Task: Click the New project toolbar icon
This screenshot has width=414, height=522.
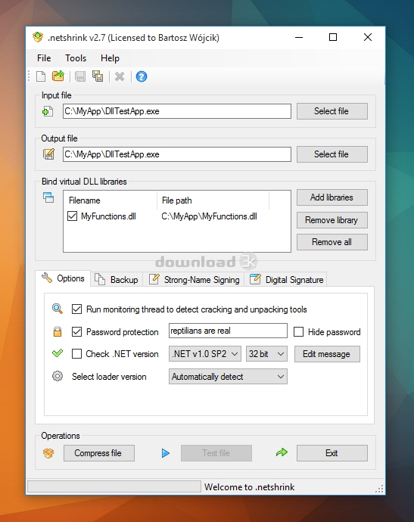Action: click(x=41, y=76)
